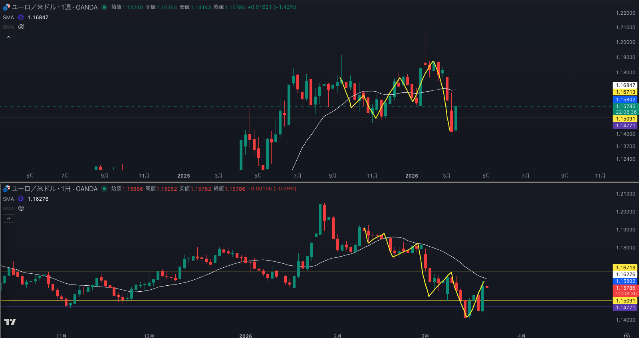Open symbol search from weekly ユーロ/米ドル title
Viewport: 639px width, 338px height.
point(54,7)
